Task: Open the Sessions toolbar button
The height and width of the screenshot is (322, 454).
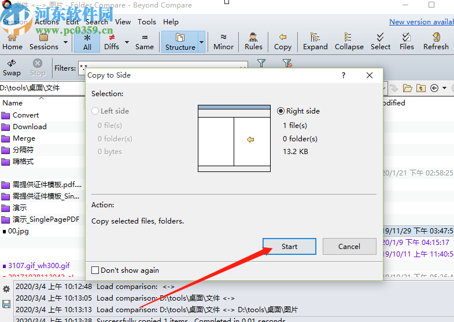Action: (x=44, y=42)
